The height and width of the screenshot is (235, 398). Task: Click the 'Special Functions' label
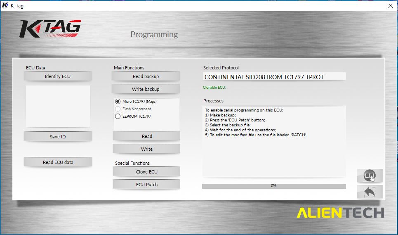[132, 163]
